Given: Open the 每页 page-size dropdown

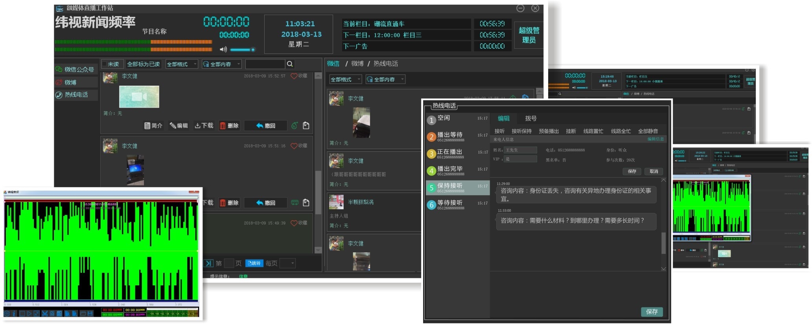Looking at the screenshot, I should click(x=287, y=263).
